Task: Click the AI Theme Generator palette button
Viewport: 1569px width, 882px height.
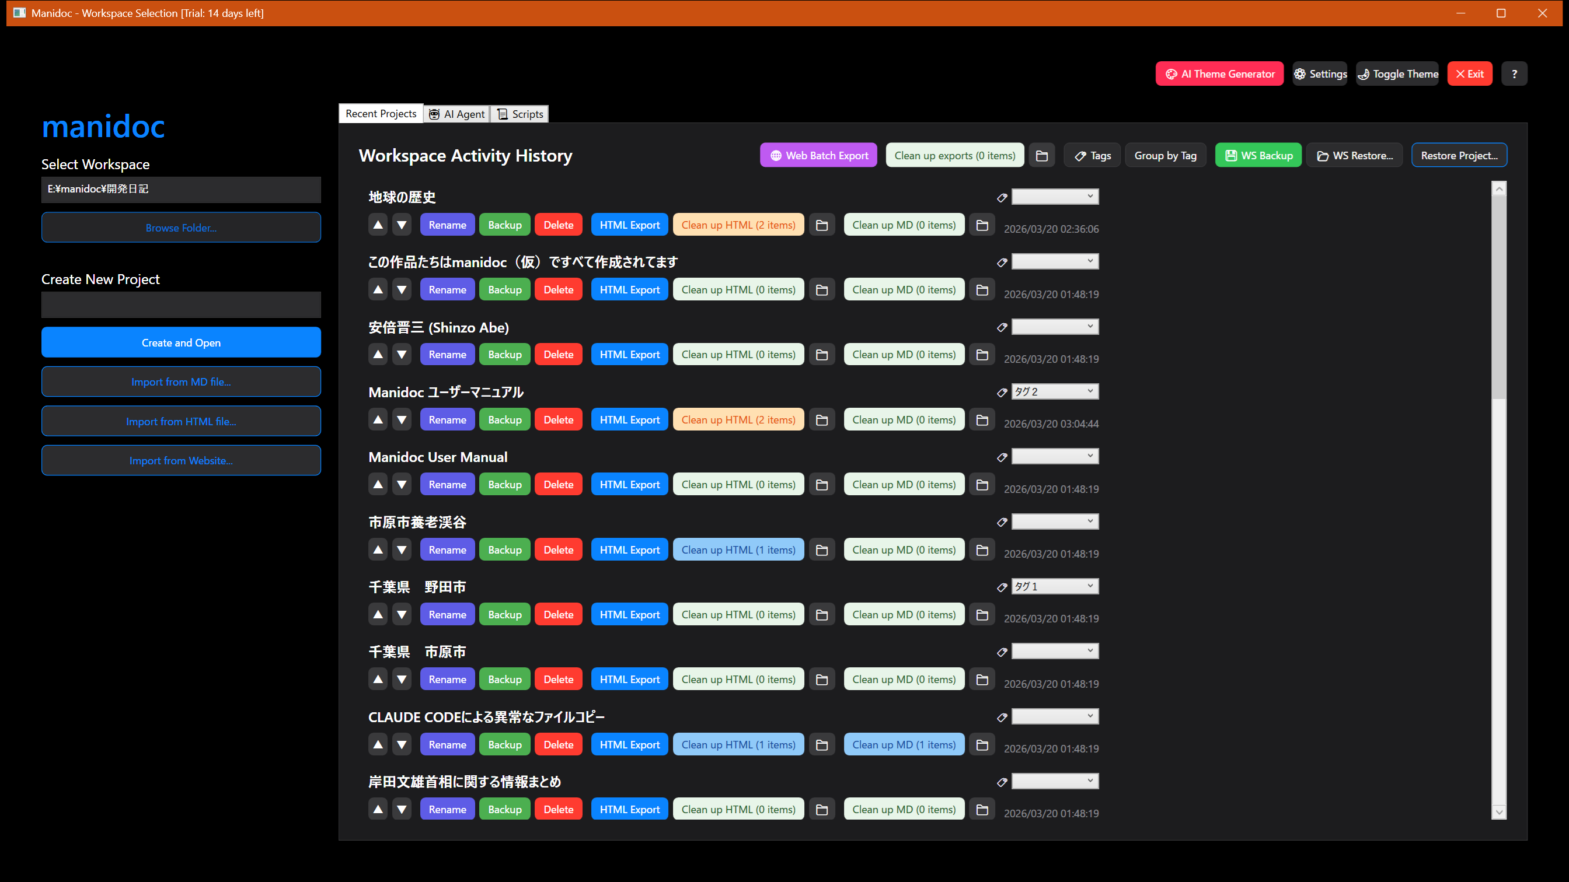Action: 1219,74
